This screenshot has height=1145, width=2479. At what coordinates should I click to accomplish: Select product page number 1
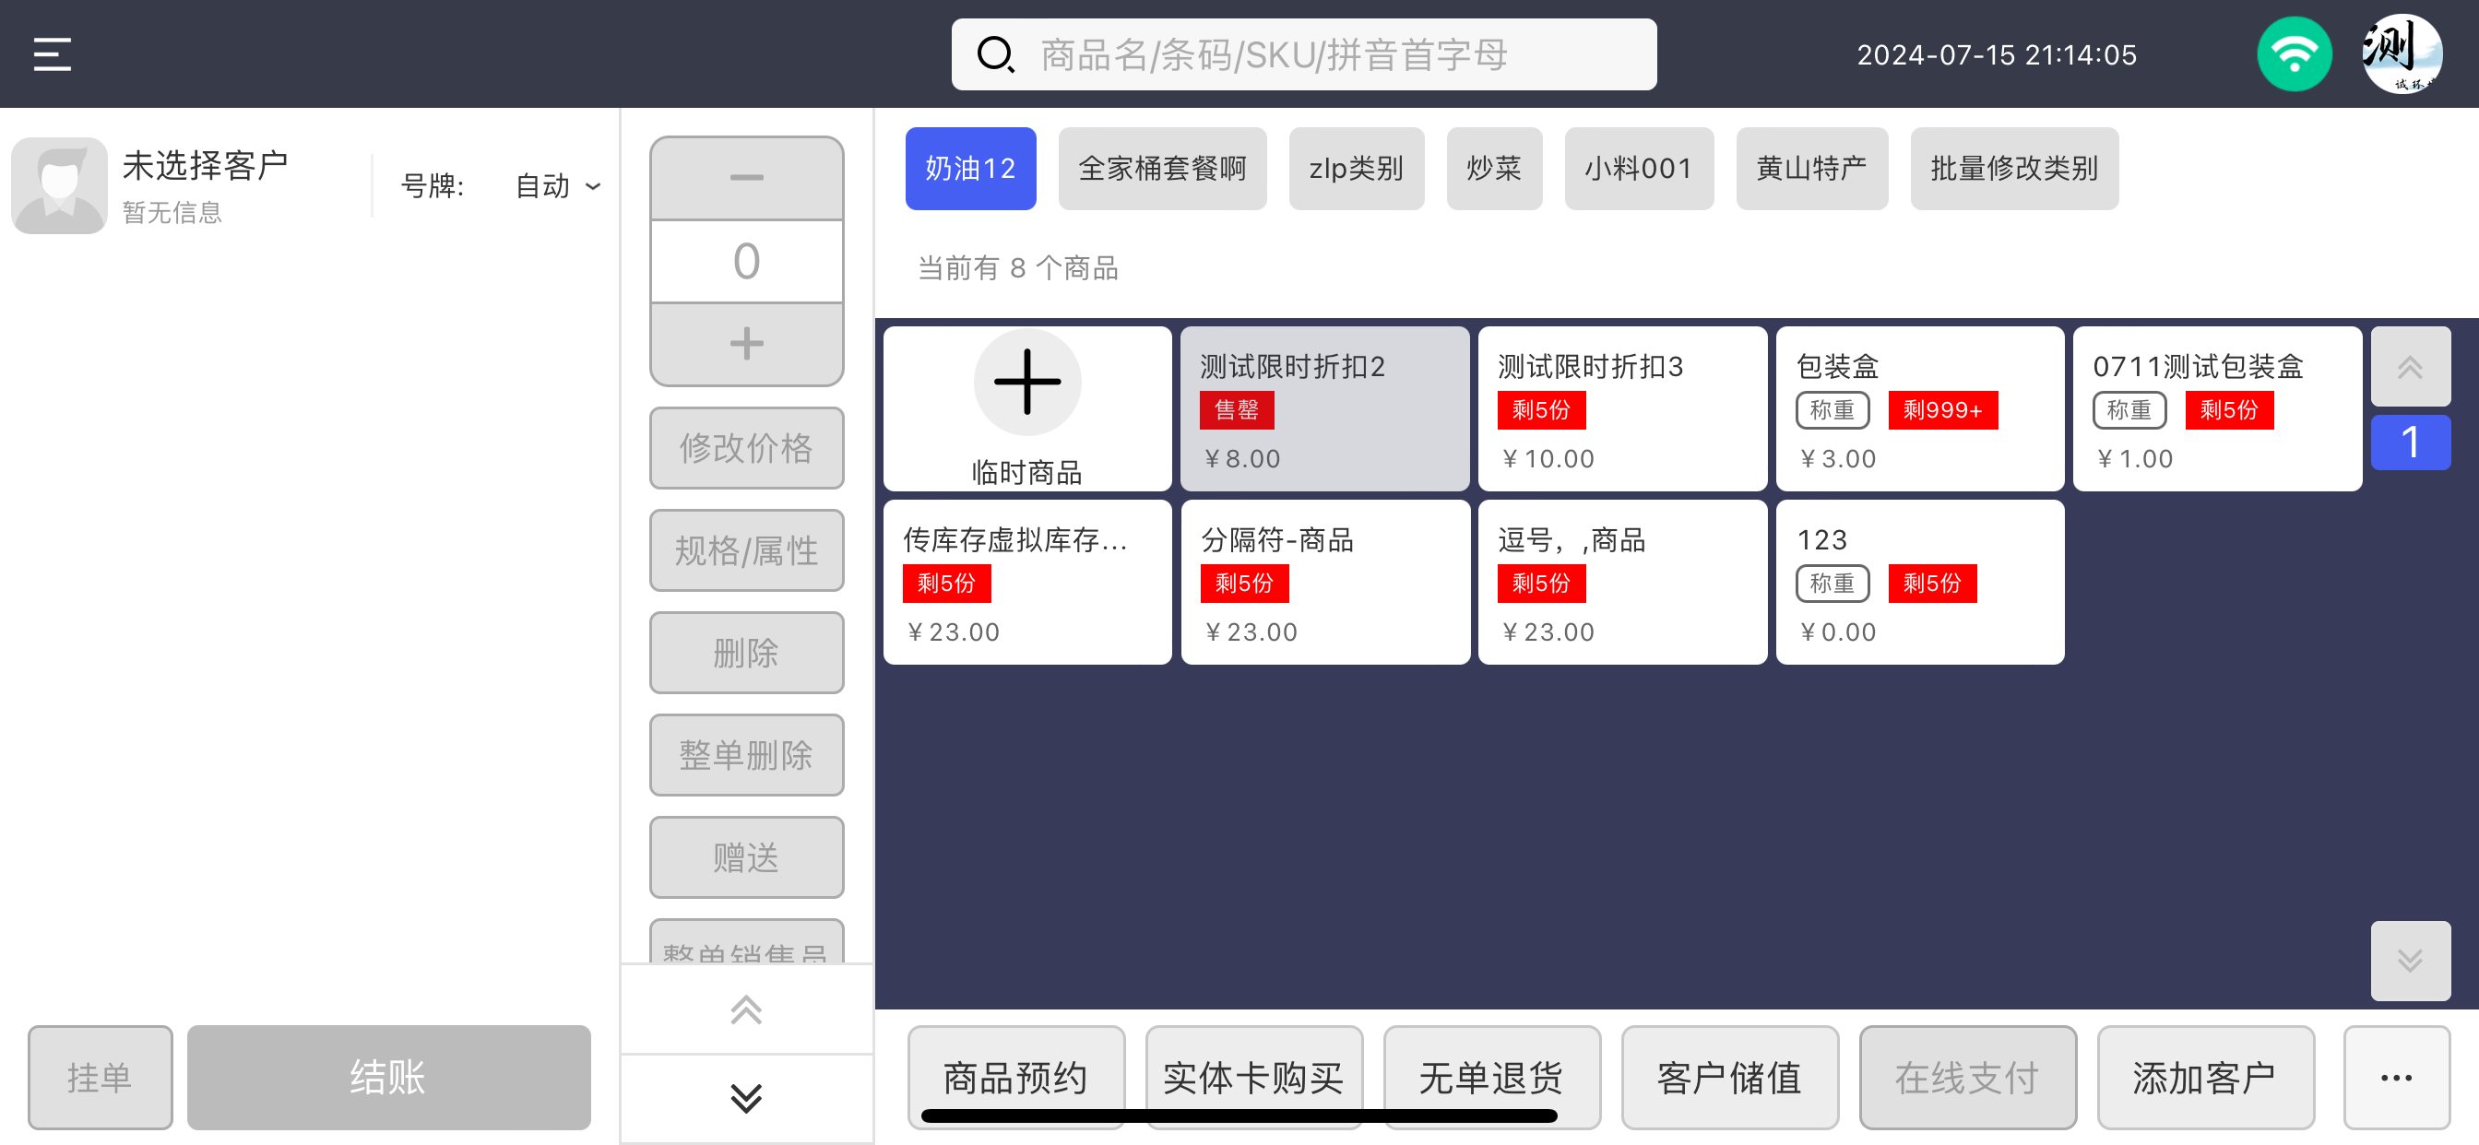[2410, 443]
